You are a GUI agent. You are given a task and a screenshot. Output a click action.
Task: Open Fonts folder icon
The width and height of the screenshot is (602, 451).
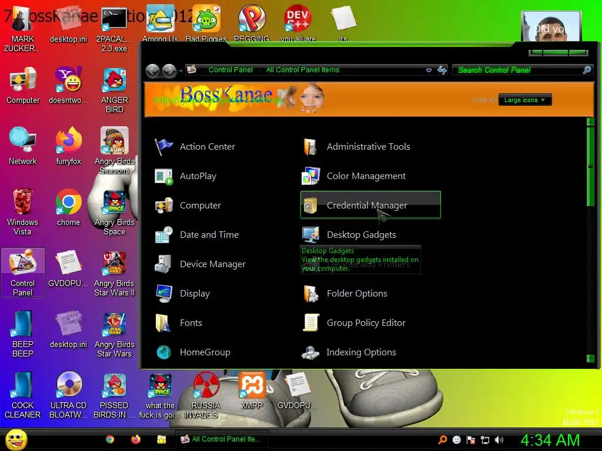click(x=164, y=323)
